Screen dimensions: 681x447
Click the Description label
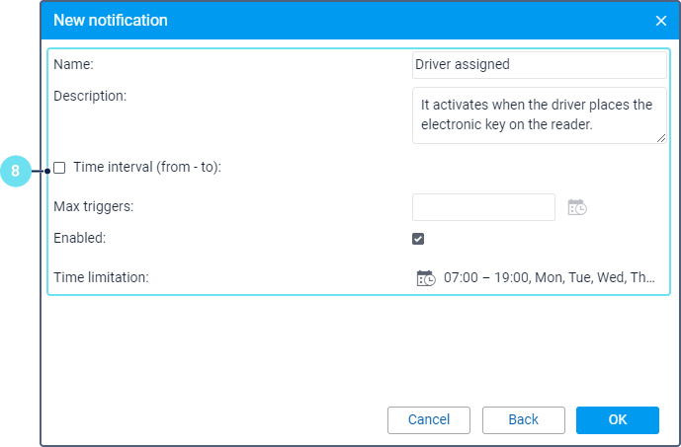point(90,96)
